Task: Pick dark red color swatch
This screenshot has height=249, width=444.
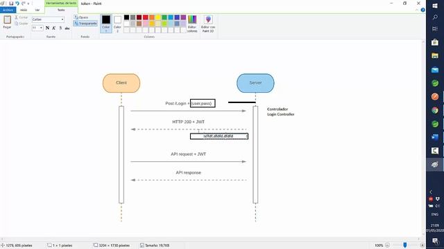Action: [x=139, y=17]
